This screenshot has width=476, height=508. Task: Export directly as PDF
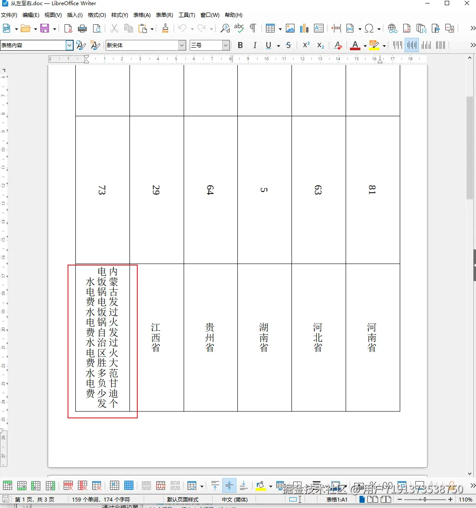tap(68, 29)
